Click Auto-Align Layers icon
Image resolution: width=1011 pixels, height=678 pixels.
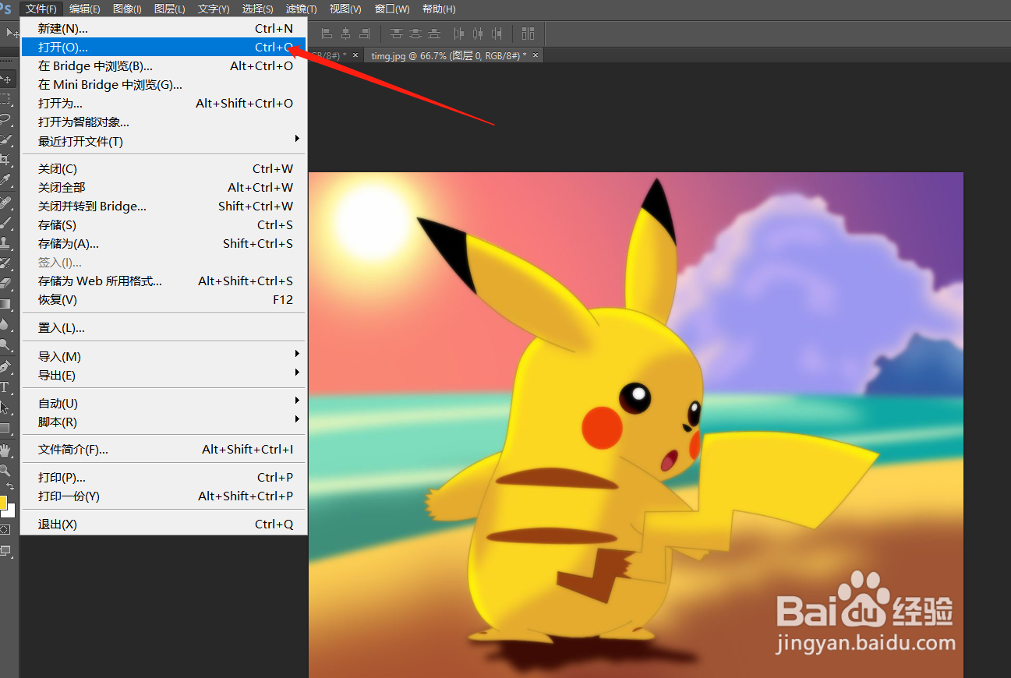(528, 34)
